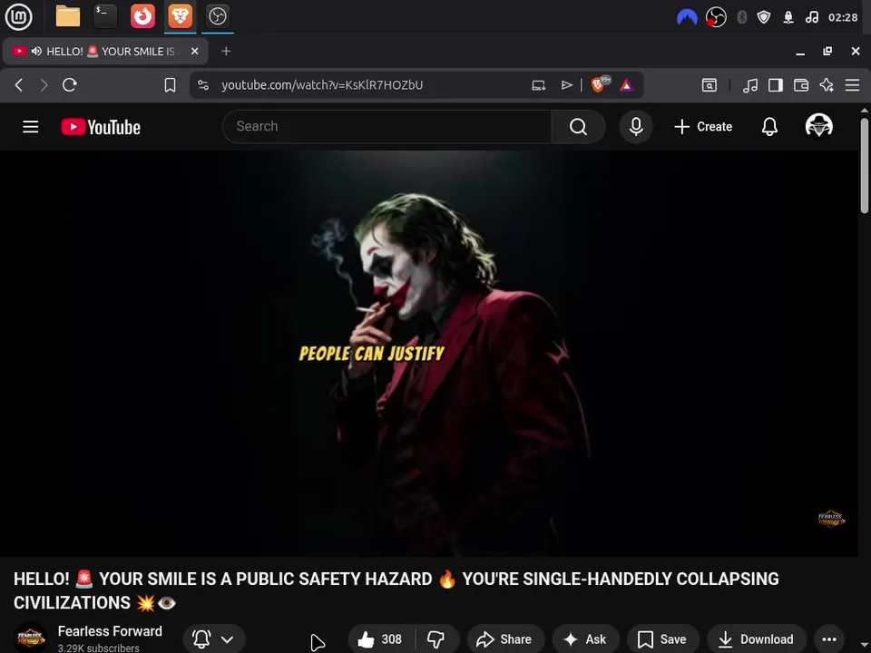
Task: Click the video player to pause
Action: click(429, 353)
